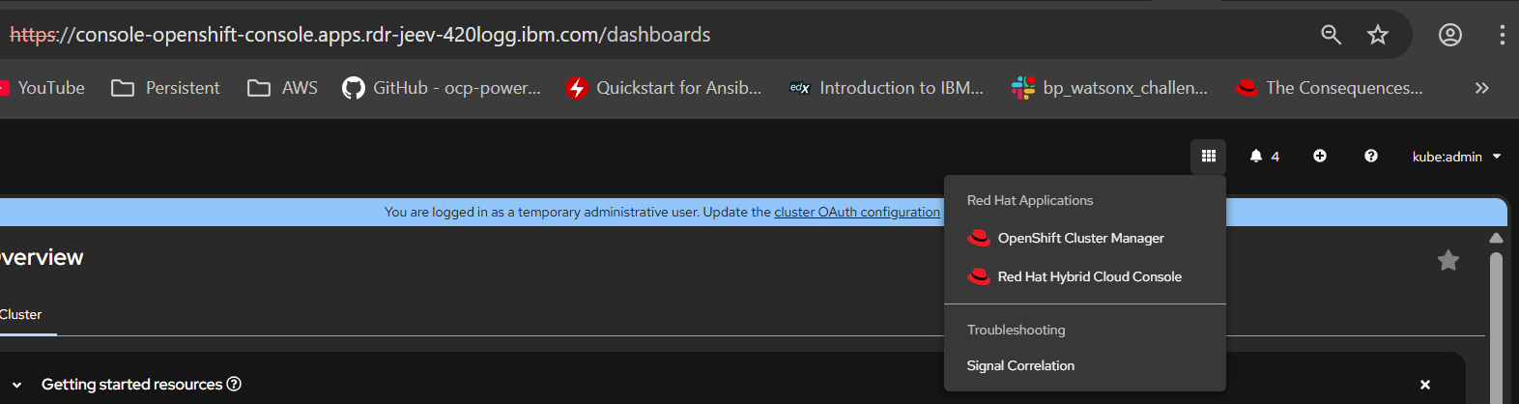The width and height of the screenshot is (1519, 404).
Task: Choose Signal Correlation from Troubleshooting
Action: [x=1020, y=365]
